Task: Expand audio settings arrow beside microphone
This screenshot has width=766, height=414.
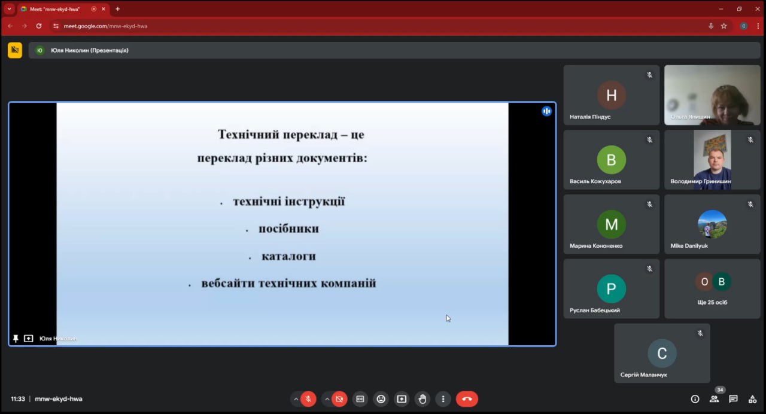Action: coord(296,399)
